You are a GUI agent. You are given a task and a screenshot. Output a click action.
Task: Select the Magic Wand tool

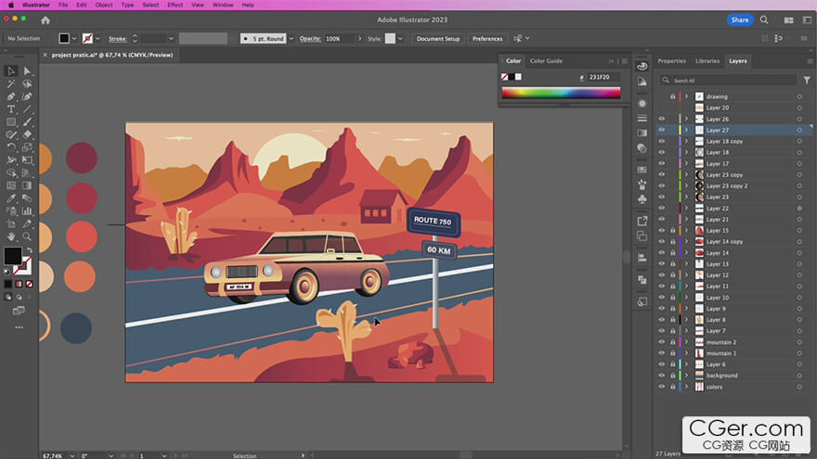[11, 83]
